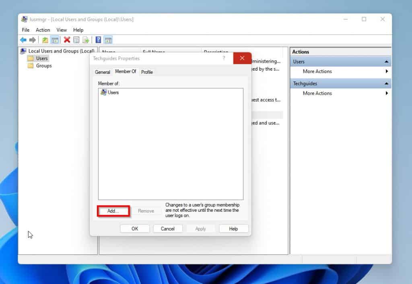Viewport: 412px width, 284px height.
Task: Toggle Show/Hide Action Pane toolbar icon
Action: click(x=108, y=40)
